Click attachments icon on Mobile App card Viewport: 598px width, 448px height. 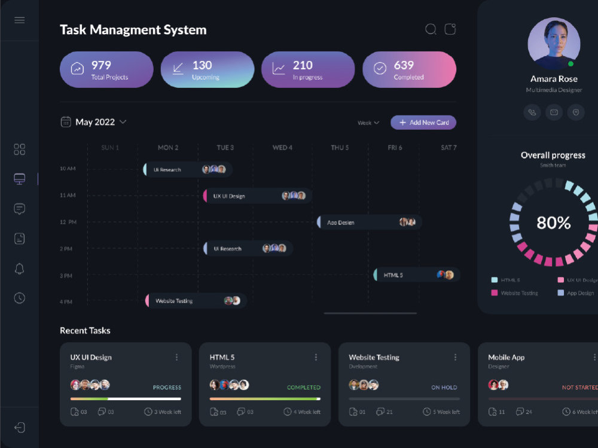click(493, 412)
